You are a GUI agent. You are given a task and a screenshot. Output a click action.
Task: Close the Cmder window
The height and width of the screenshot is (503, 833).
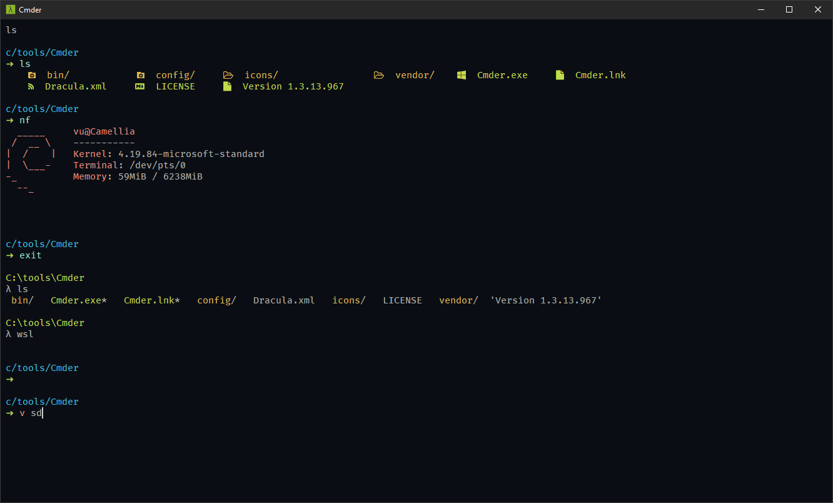(818, 9)
